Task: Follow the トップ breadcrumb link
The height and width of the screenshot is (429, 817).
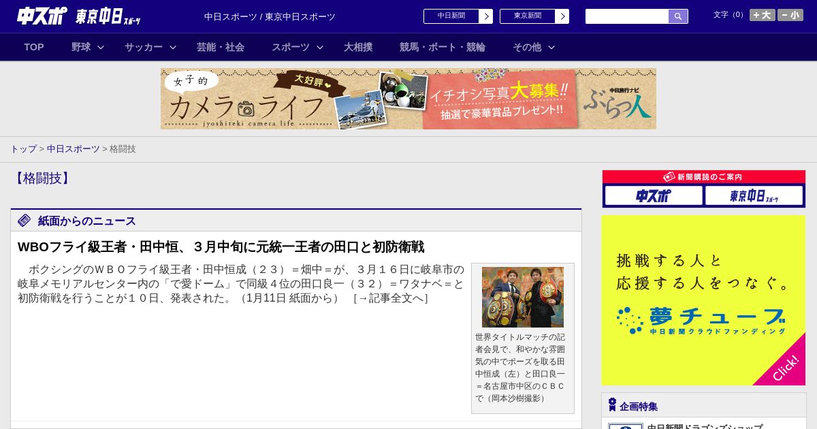Action: [x=23, y=148]
